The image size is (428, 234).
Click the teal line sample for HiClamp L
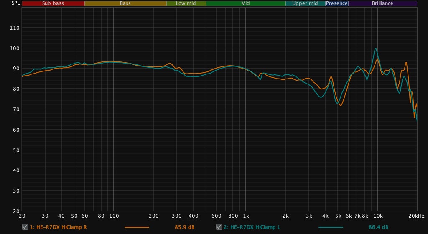(x=330, y=227)
